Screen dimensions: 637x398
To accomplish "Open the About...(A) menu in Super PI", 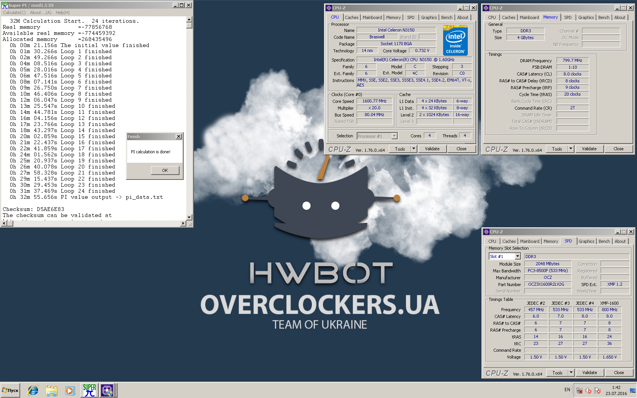I will [41, 13].
